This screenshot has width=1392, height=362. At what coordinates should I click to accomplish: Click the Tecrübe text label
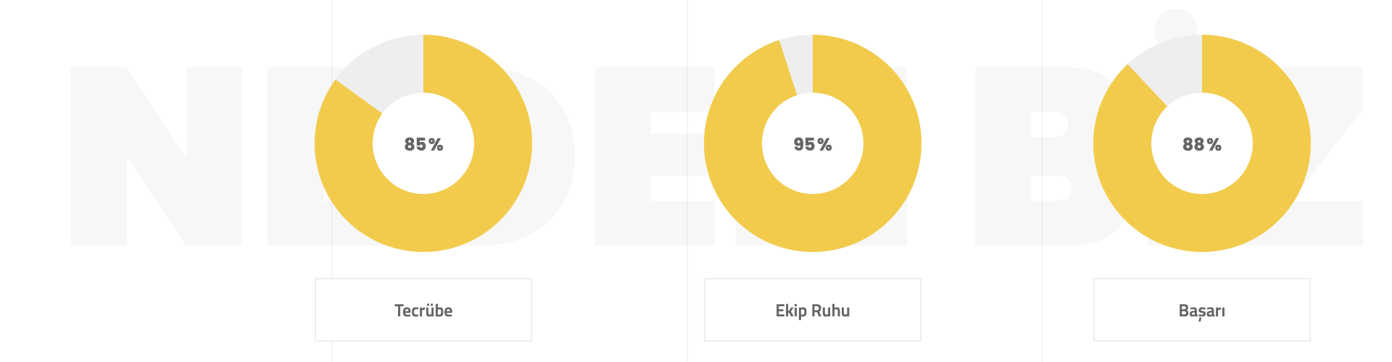click(x=423, y=311)
